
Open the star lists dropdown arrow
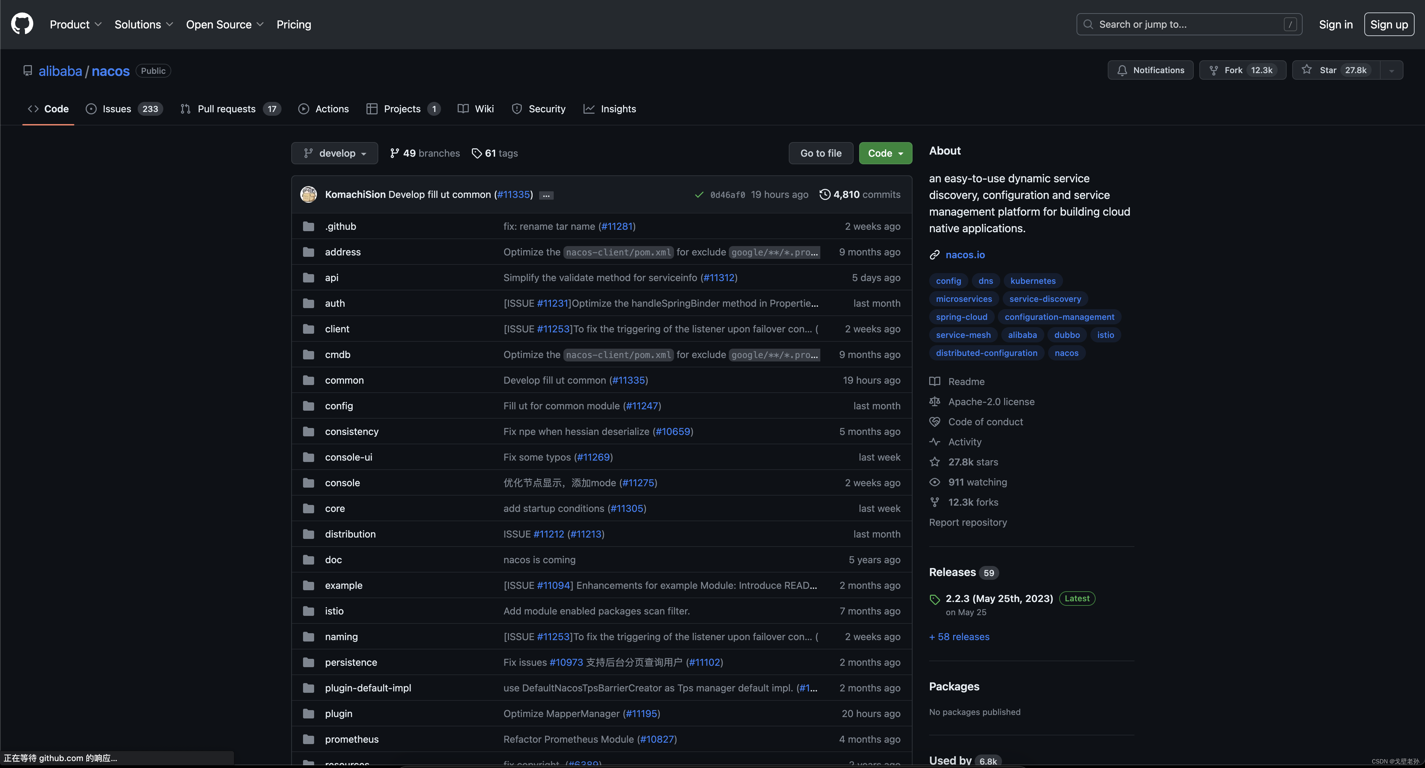click(1392, 70)
